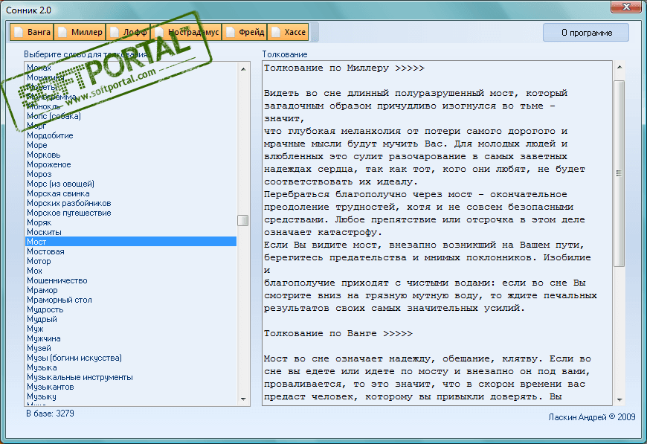
Task: Click the Толкование panel scroll up arrow
Action: 619,67
